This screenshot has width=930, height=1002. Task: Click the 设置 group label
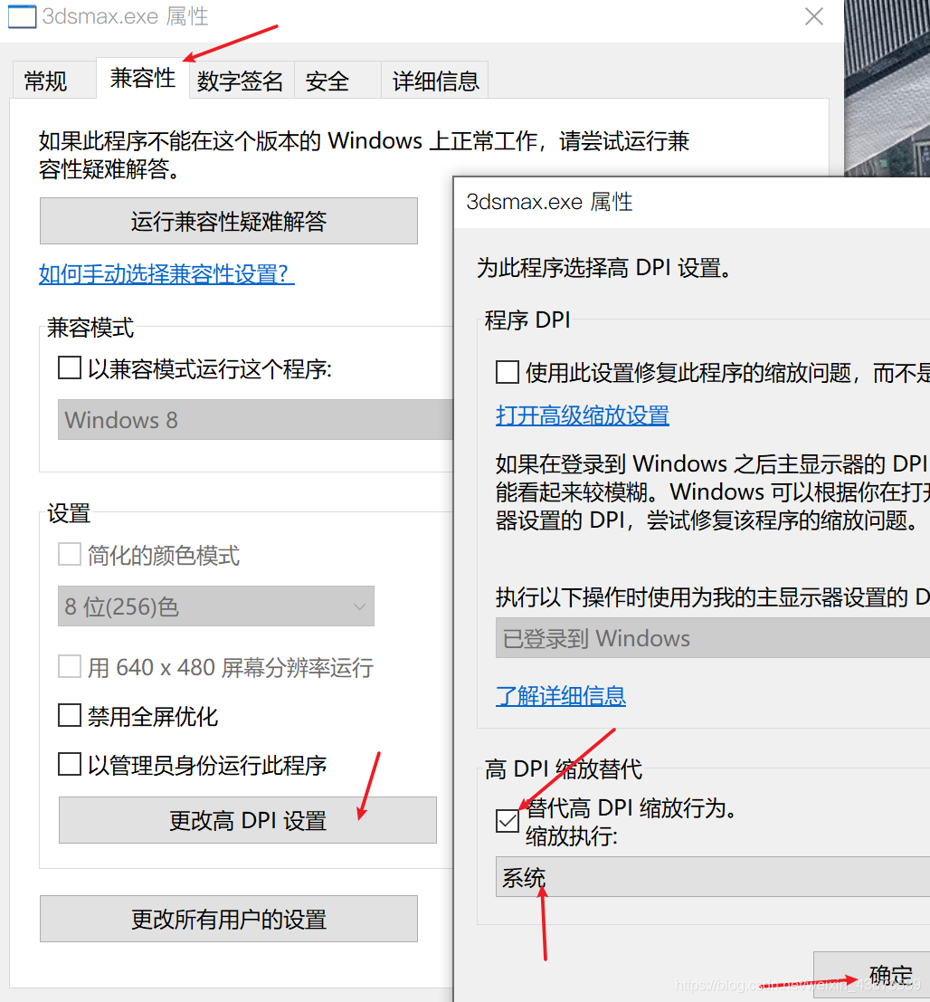tap(69, 513)
